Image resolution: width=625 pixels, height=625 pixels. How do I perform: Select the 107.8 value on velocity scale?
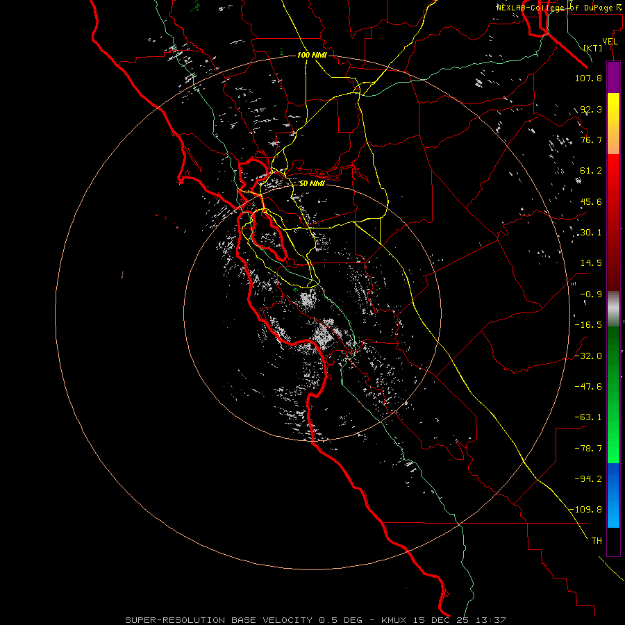588,78
